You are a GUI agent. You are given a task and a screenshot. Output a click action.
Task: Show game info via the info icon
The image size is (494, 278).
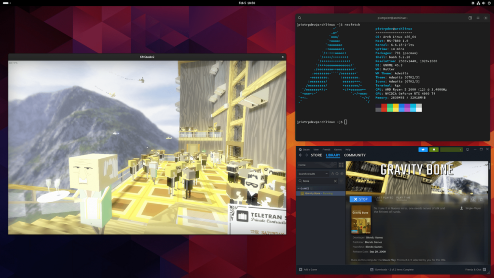click(473, 199)
